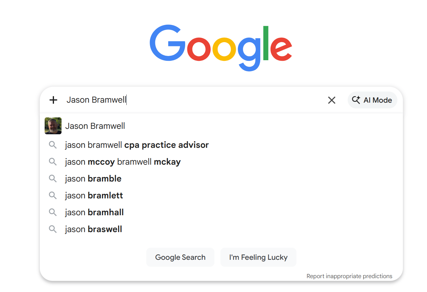Image resolution: width=427 pixels, height=292 pixels.
Task: Click inside the search input field
Action: [x=181, y=100]
